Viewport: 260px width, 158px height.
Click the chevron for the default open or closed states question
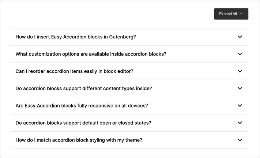(x=240, y=123)
